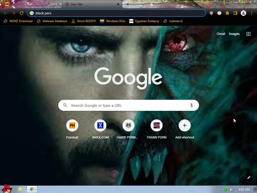Open the Malware Database bookmark

(x=52, y=21)
